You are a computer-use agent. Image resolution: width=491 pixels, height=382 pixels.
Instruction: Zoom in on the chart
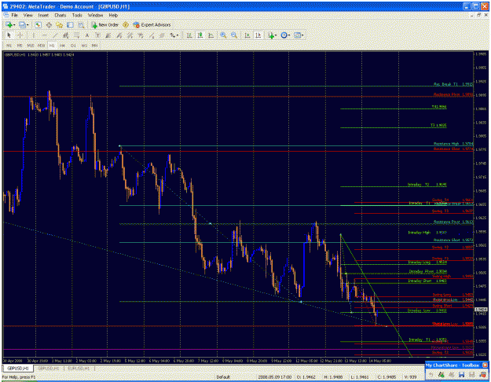223,35
